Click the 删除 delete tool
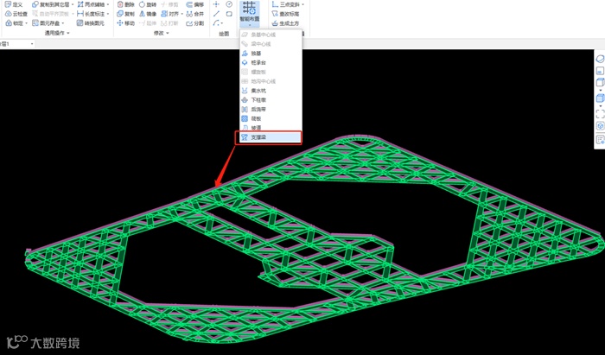Viewport: 605px width, 355px height. [126, 4]
